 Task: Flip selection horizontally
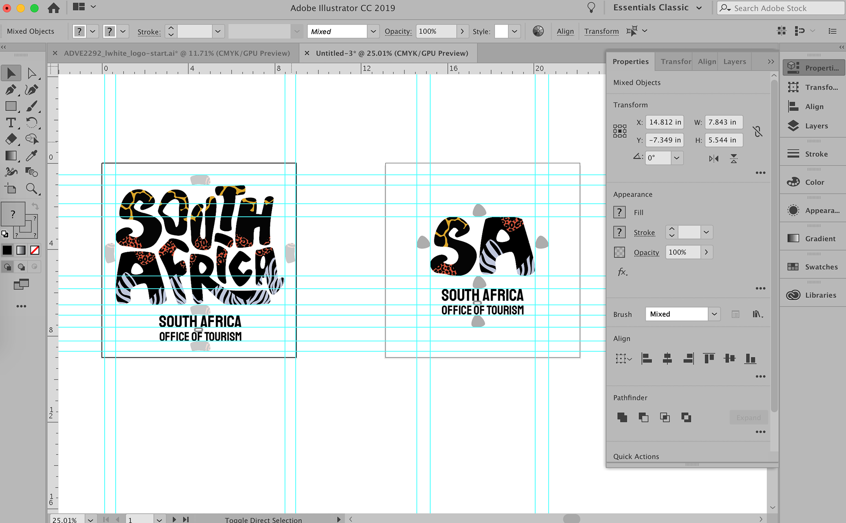[713, 158]
